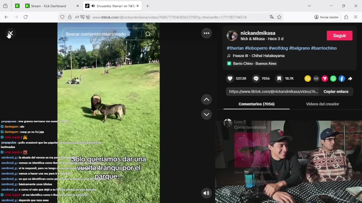Close the TikTok browser tab
The width and height of the screenshot is (362, 203).
[x=137, y=6]
